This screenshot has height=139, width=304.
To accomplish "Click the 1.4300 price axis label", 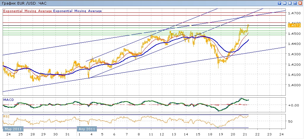I will pos(294,54).
